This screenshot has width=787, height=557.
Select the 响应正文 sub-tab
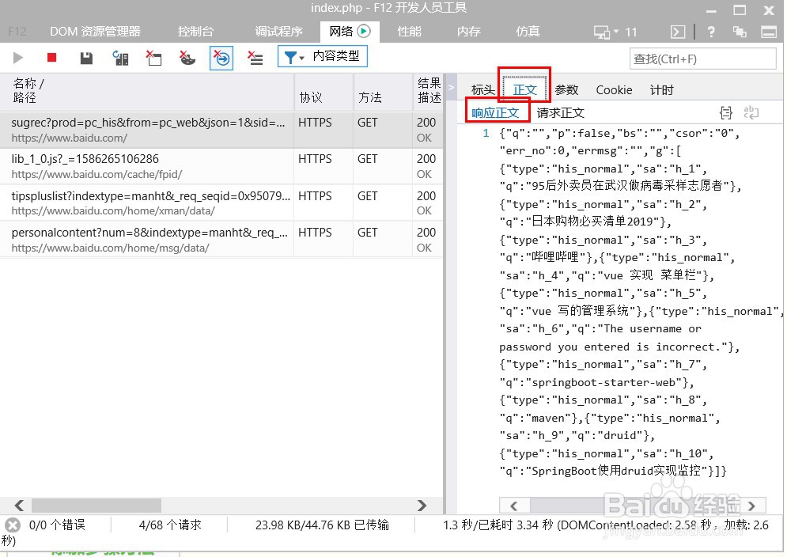tap(495, 112)
